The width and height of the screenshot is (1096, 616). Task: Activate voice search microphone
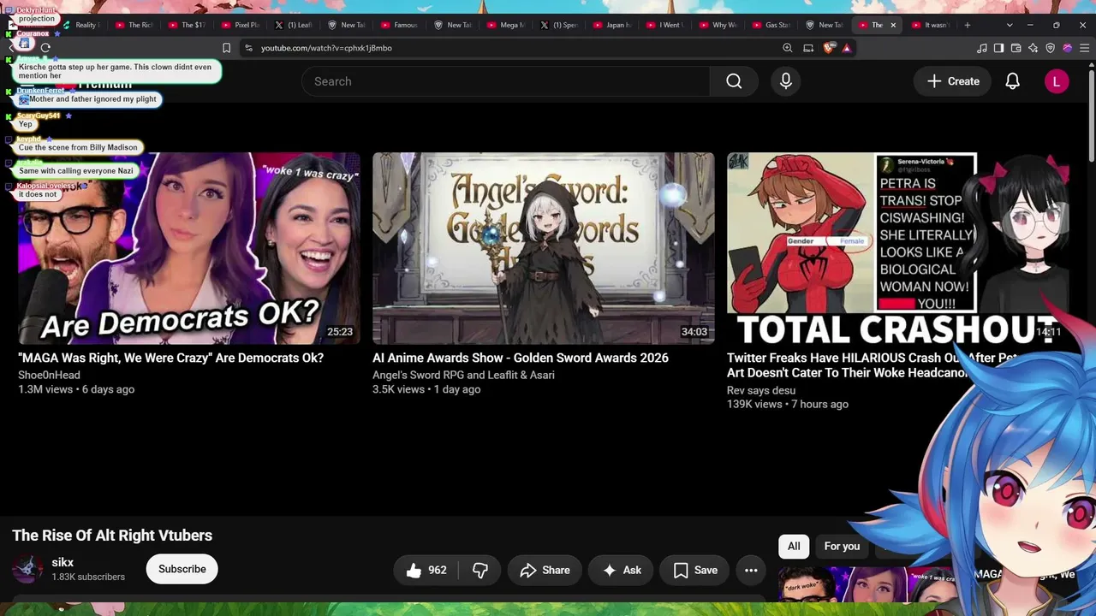[x=786, y=81]
